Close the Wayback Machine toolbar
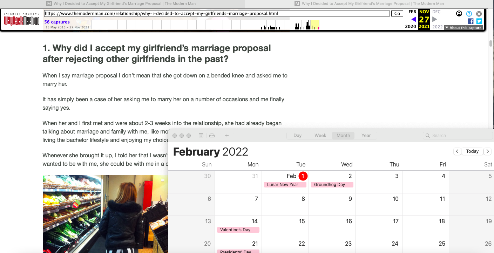The image size is (494, 253). coord(479,14)
